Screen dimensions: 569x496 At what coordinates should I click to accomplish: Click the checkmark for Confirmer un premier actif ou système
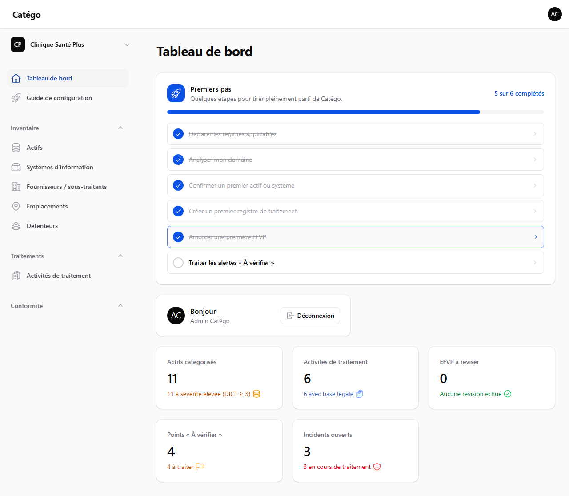pos(178,185)
